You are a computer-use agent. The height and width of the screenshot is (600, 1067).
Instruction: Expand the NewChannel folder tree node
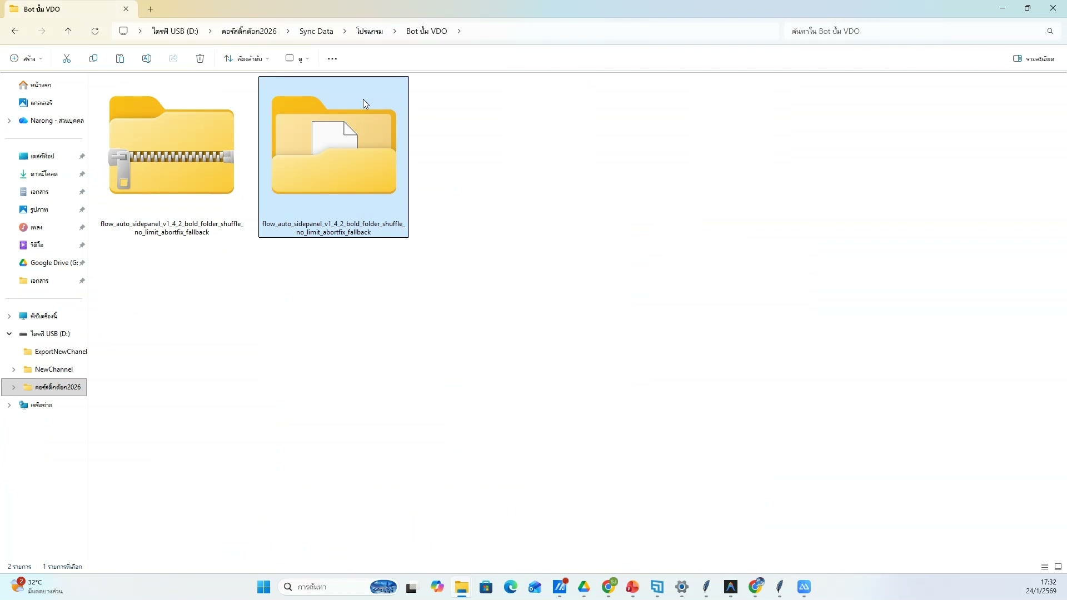click(13, 369)
